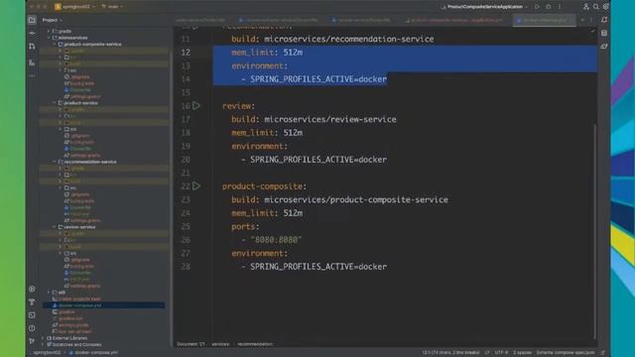Click the 'services:' breadcrumb
The height and width of the screenshot is (357, 635).
[x=220, y=344]
